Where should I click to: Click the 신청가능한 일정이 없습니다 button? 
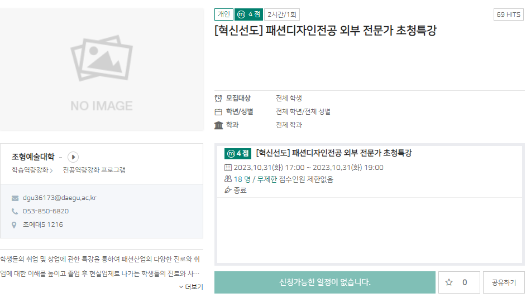click(324, 282)
